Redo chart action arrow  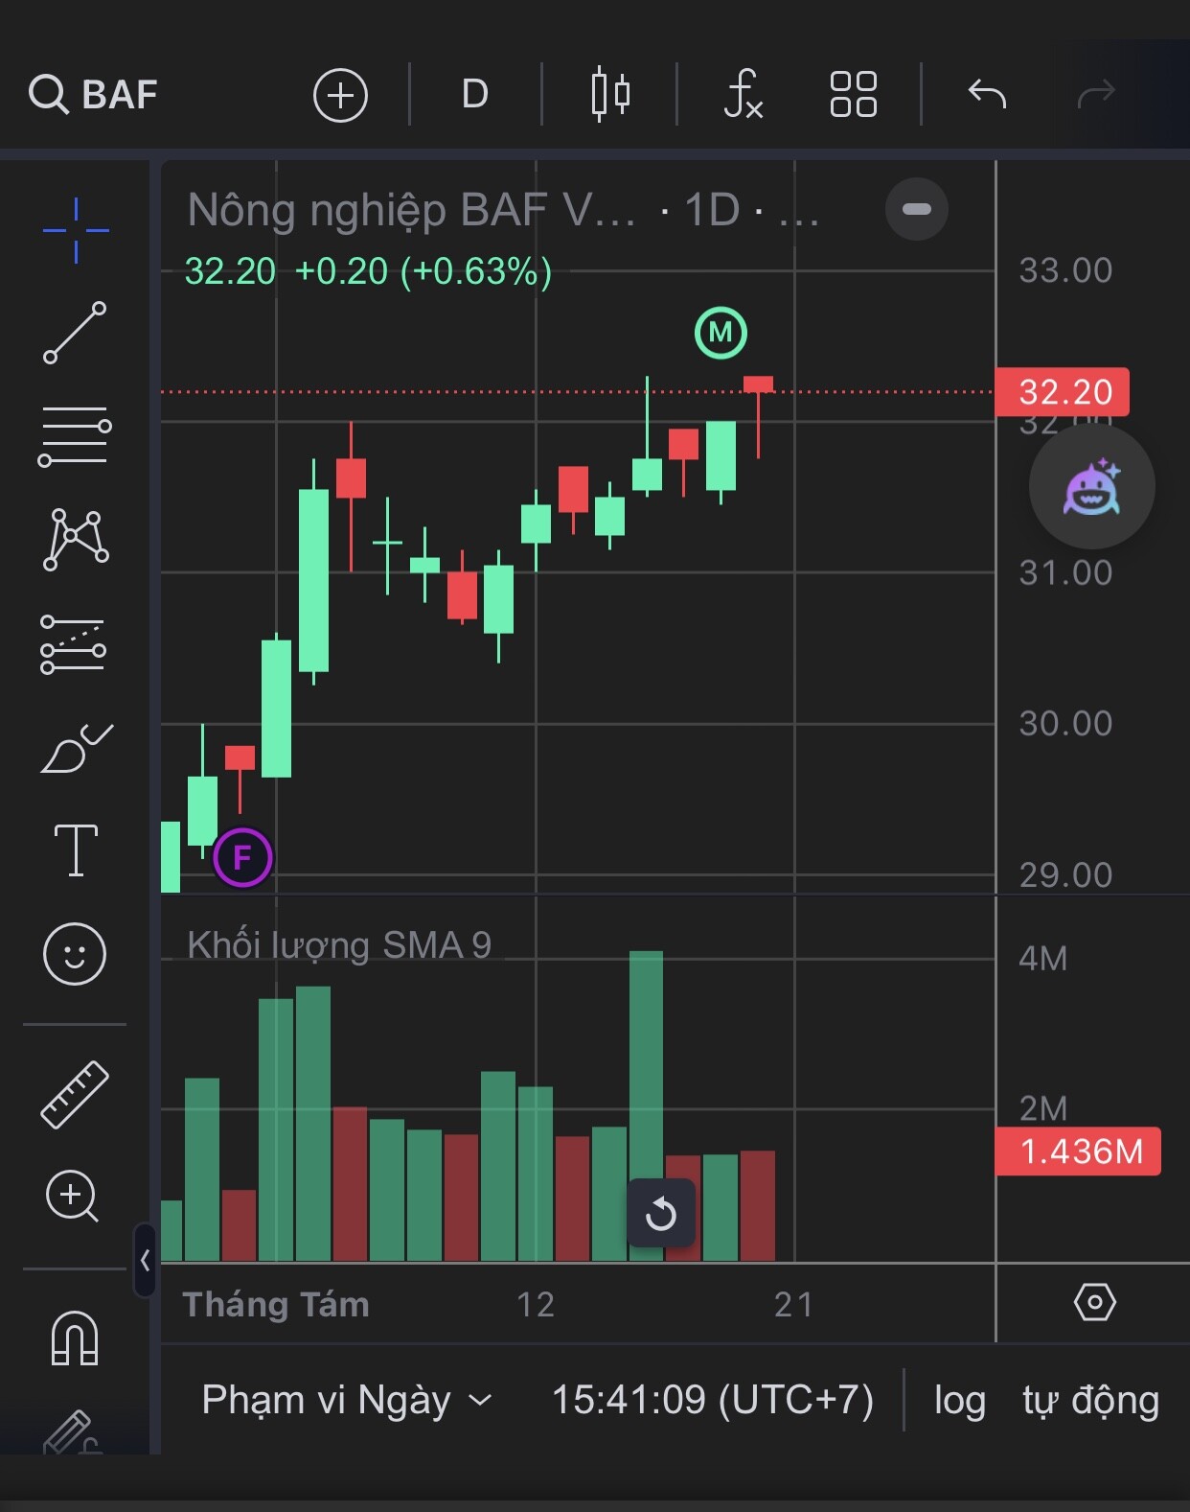pos(1096,94)
